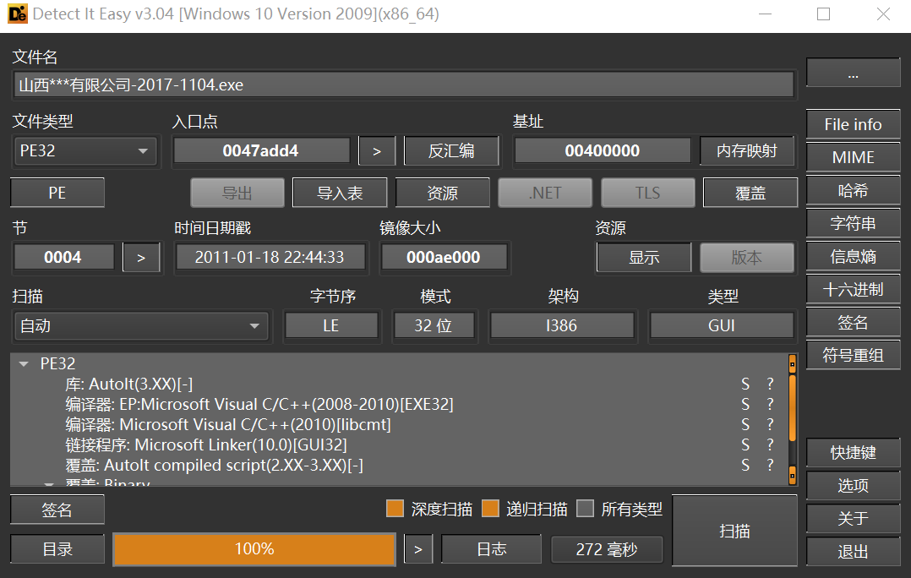
Task: Open the PE32 file type dropdown
Action: tap(85, 151)
